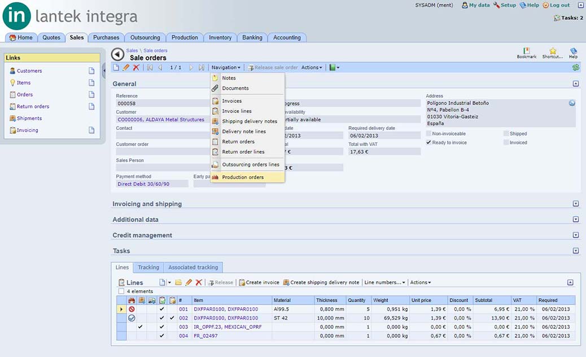Click the folder icon in Lines toolbar
The height and width of the screenshot is (357, 586).
click(x=178, y=282)
